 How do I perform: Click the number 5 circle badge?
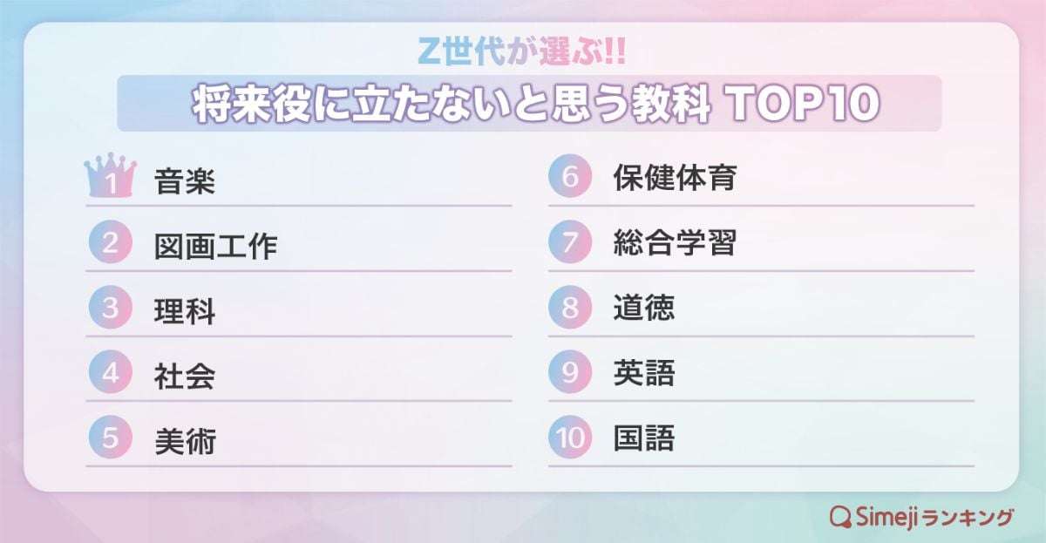pos(110,438)
